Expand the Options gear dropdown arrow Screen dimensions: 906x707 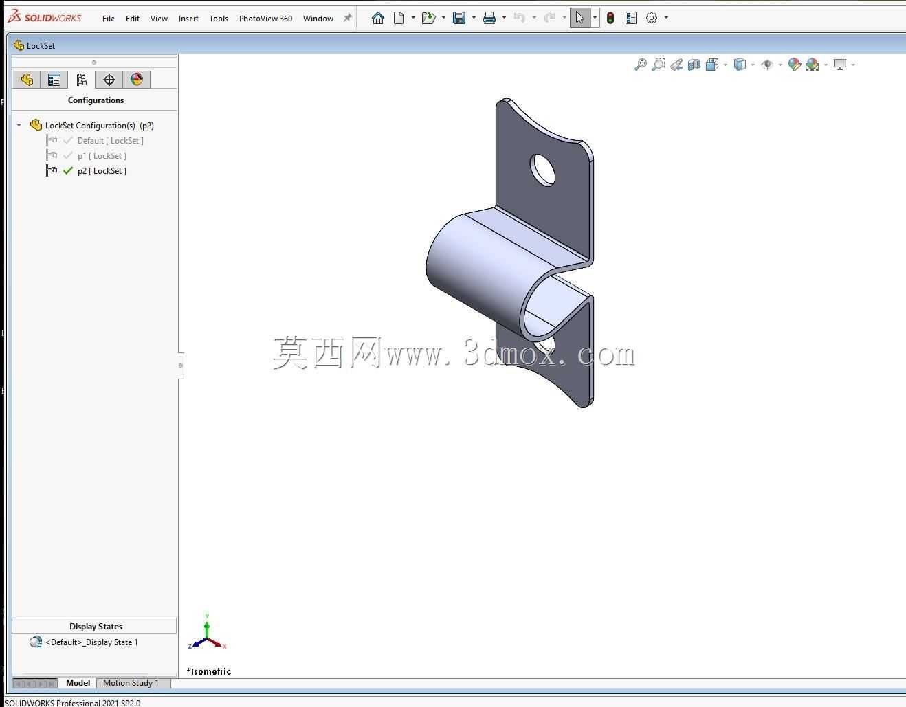click(x=666, y=18)
